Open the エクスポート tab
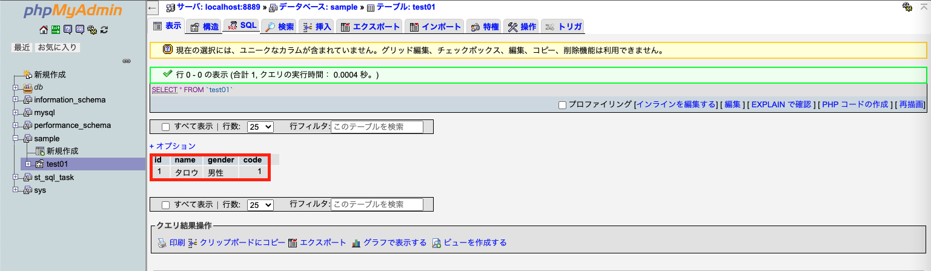 369,27
